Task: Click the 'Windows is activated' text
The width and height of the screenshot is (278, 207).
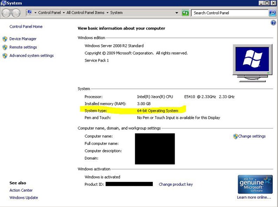Action: [x=103, y=177]
